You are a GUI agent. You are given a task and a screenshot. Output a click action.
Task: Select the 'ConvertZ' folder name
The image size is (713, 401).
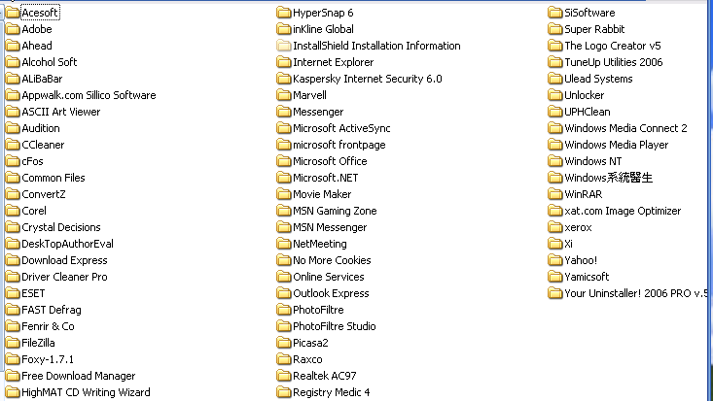[x=44, y=194]
